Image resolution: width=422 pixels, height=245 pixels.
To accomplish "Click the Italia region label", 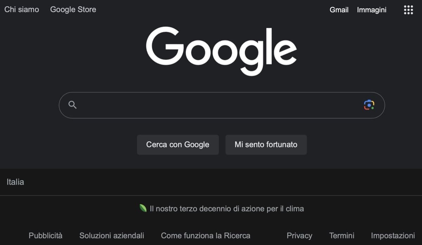I will coord(15,182).
